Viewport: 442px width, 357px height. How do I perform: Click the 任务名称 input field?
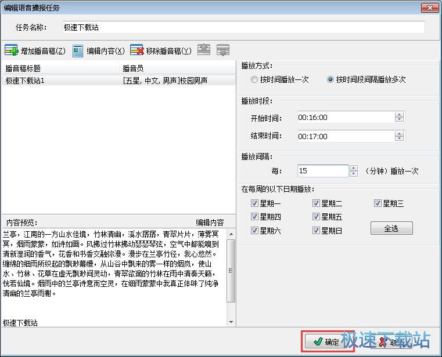(x=243, y=28)
